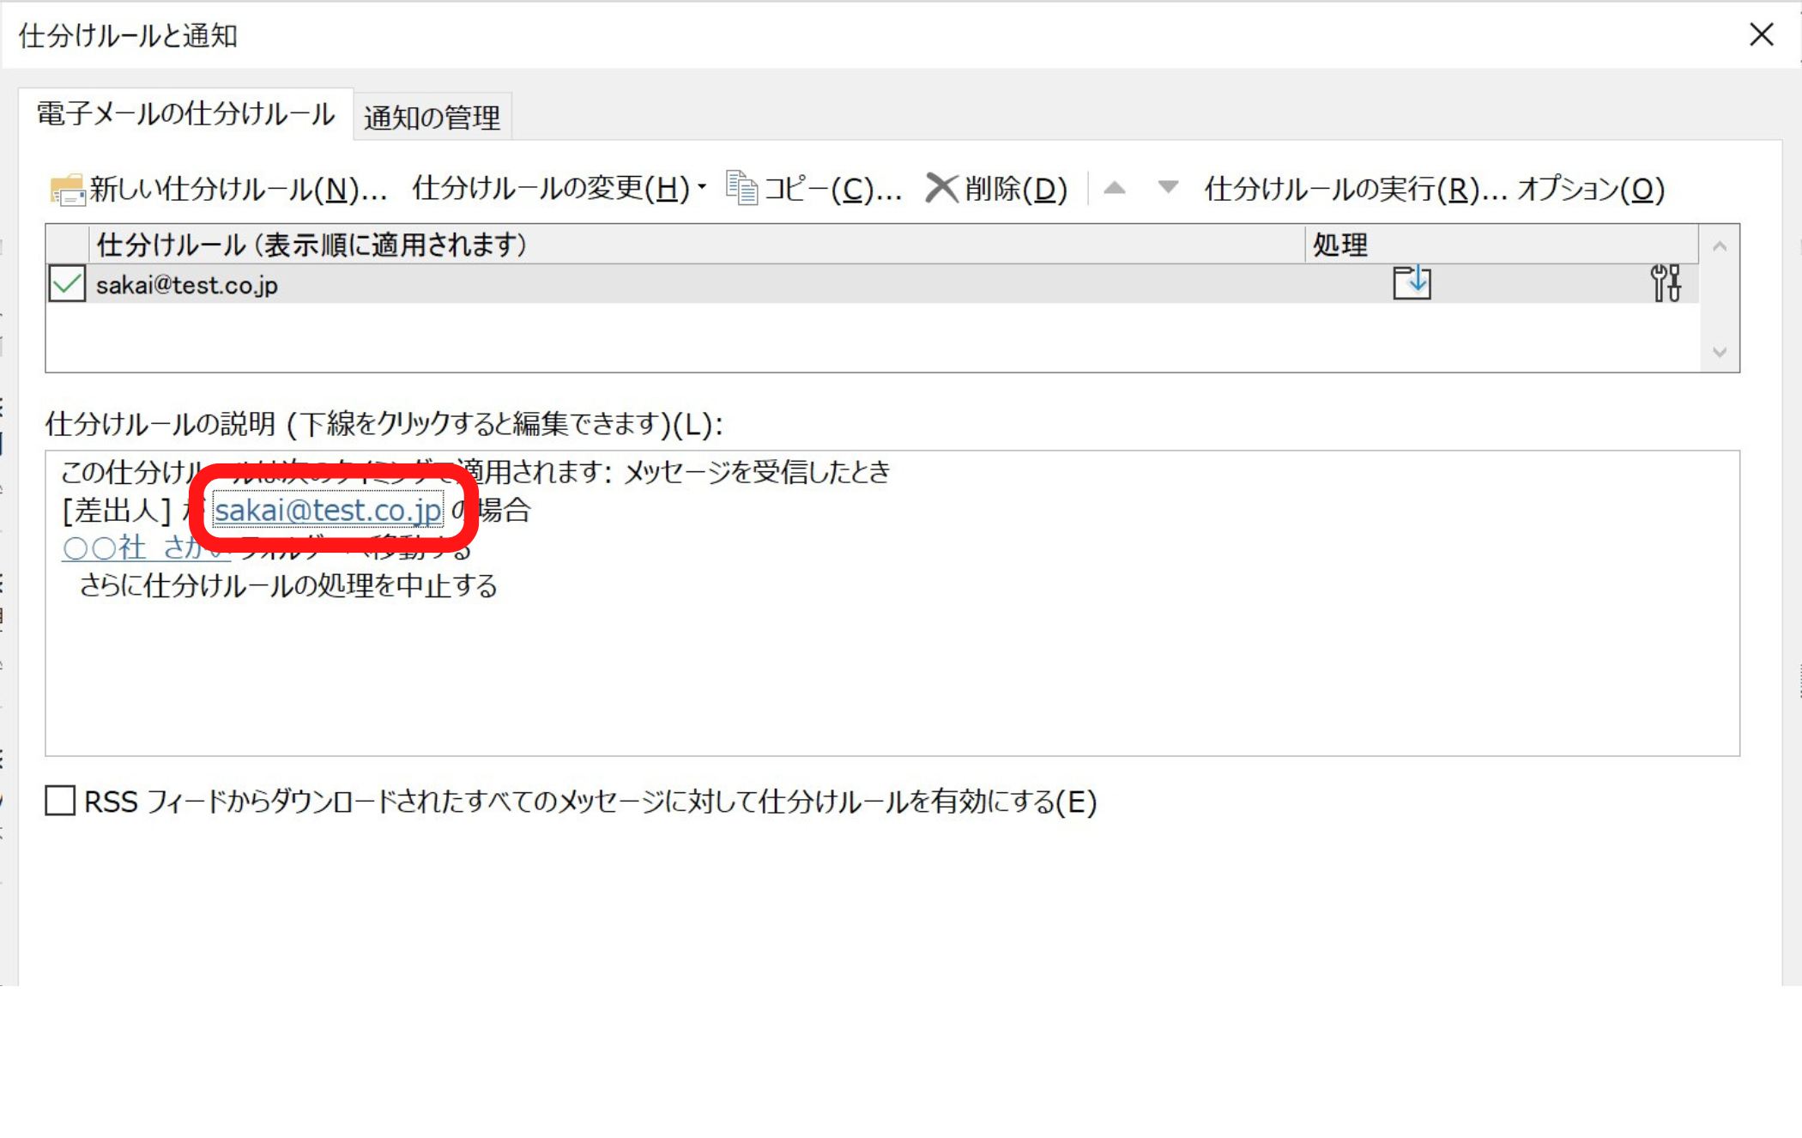Click the Copy (コピー) button
The height and width of the screenshot is (1138, 1802).
pos(814,189)
